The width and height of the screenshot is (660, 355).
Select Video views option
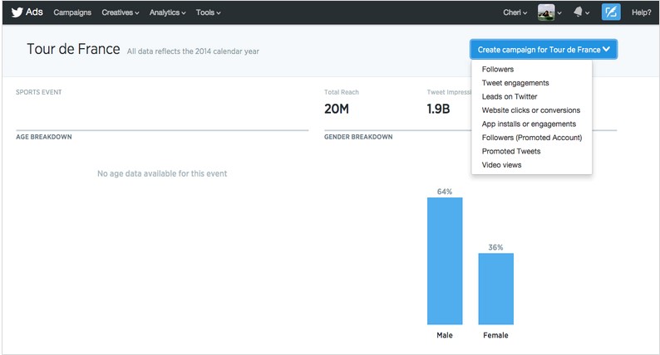pos(501,165)
